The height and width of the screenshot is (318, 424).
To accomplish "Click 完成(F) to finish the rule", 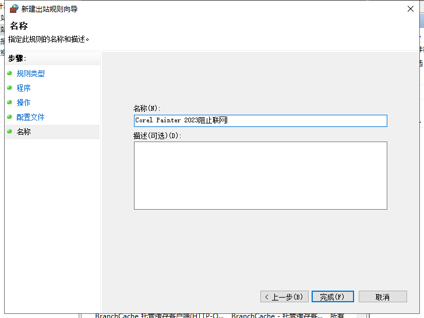I will click(x=333, y=296).
